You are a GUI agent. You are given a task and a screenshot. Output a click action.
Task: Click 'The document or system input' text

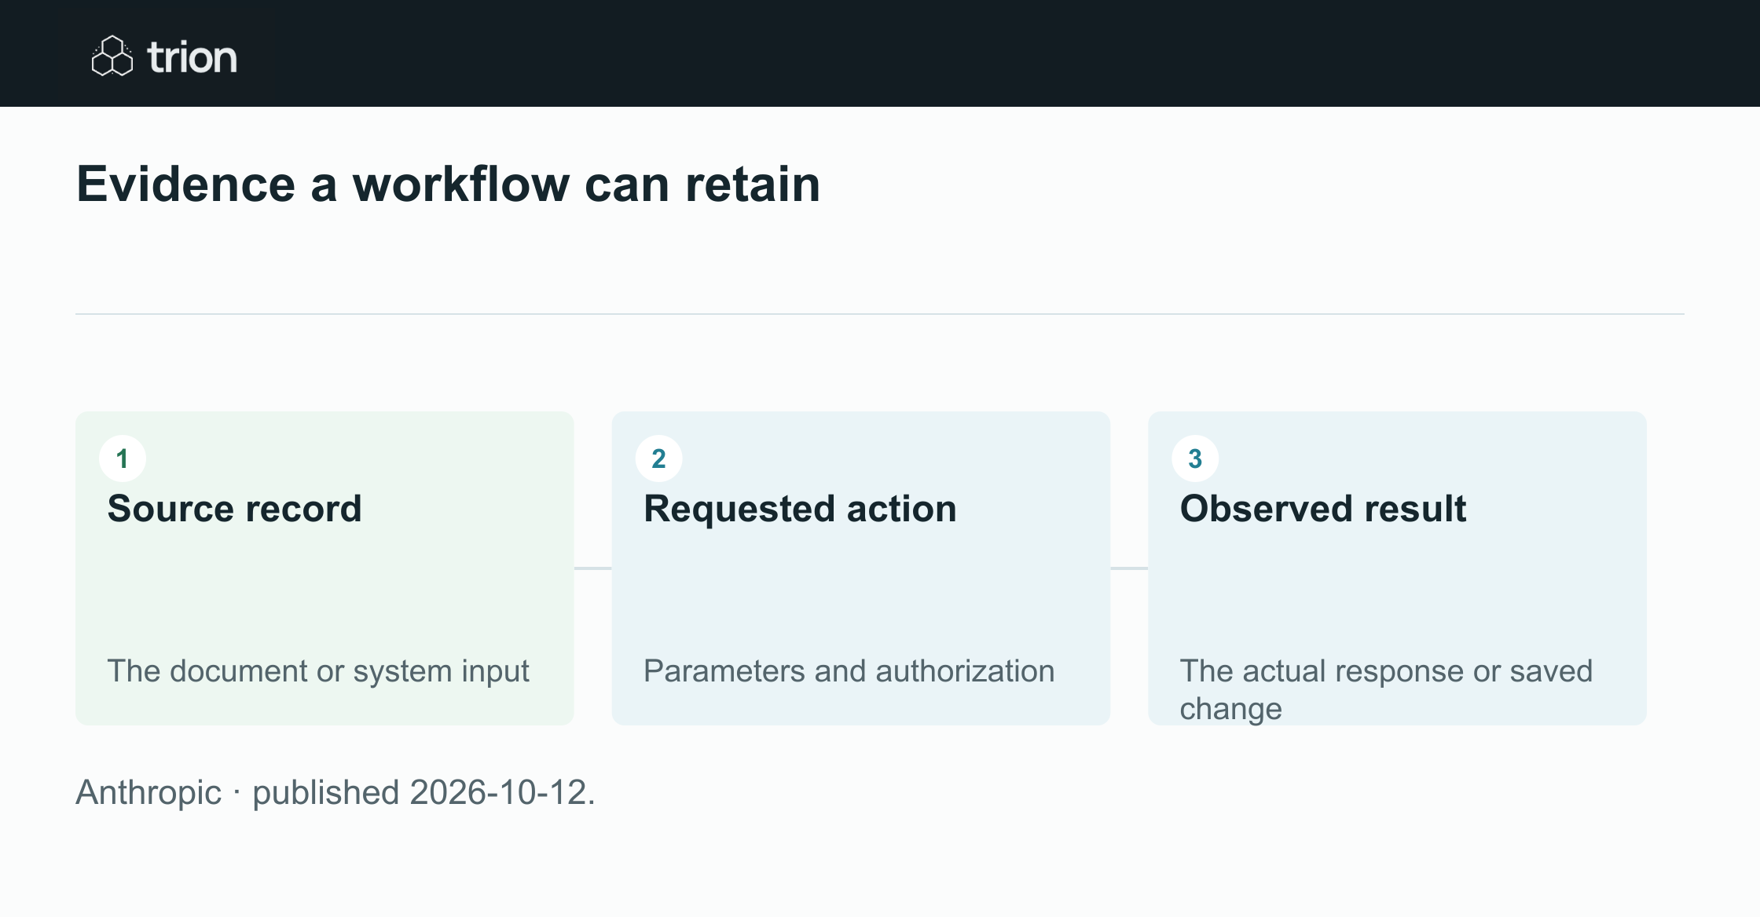(318, 671)
